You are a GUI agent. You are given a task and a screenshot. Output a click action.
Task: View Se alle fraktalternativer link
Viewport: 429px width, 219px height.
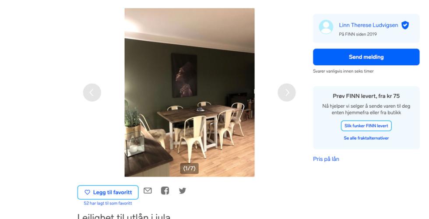click(x=366, y=138)
